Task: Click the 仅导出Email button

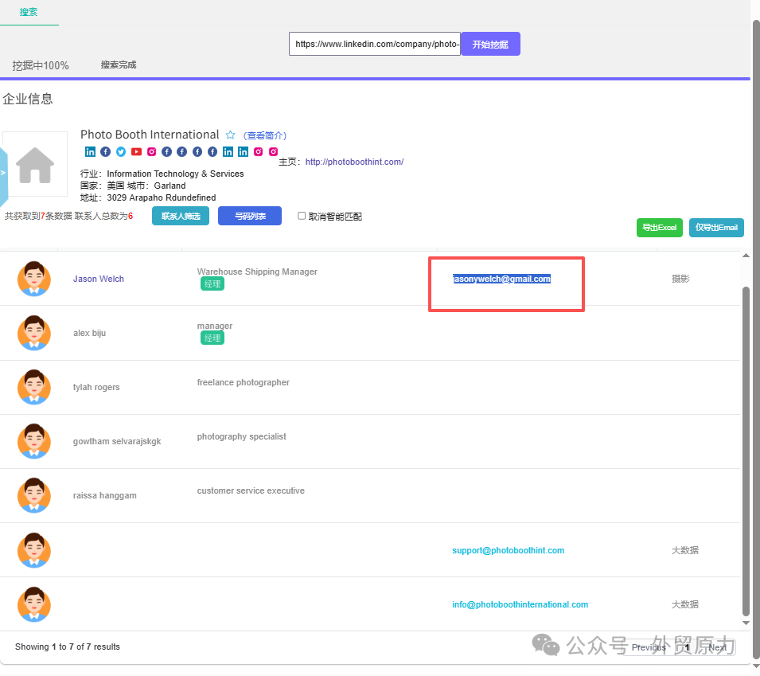Action: (716, 228)
